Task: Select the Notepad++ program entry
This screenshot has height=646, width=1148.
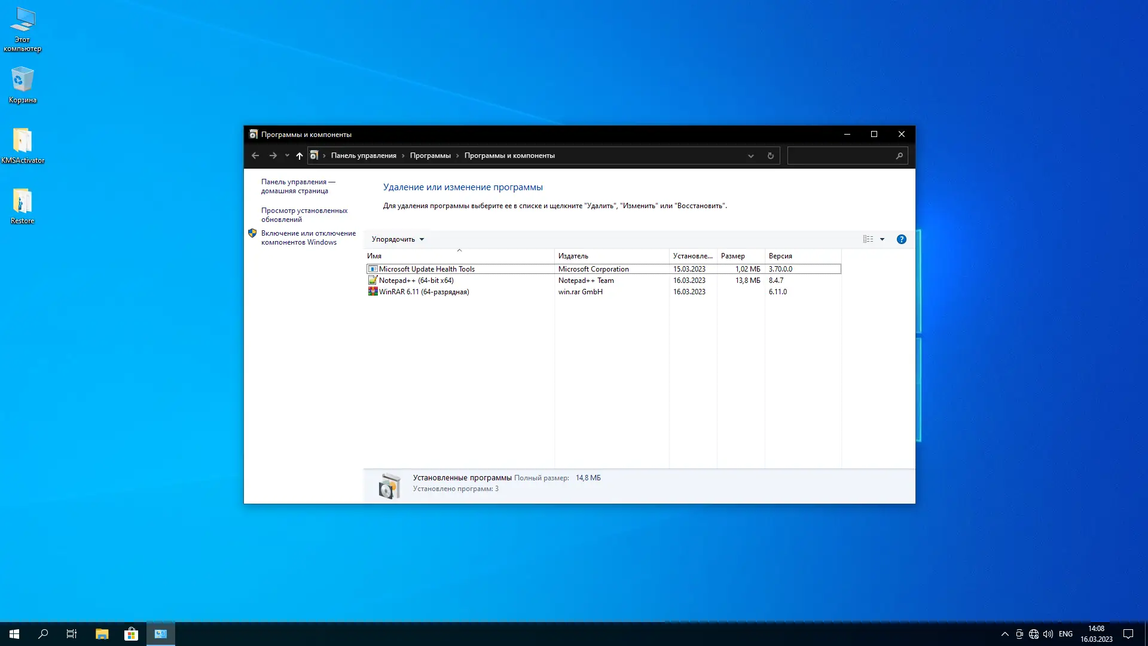Action: click(416, 281)
